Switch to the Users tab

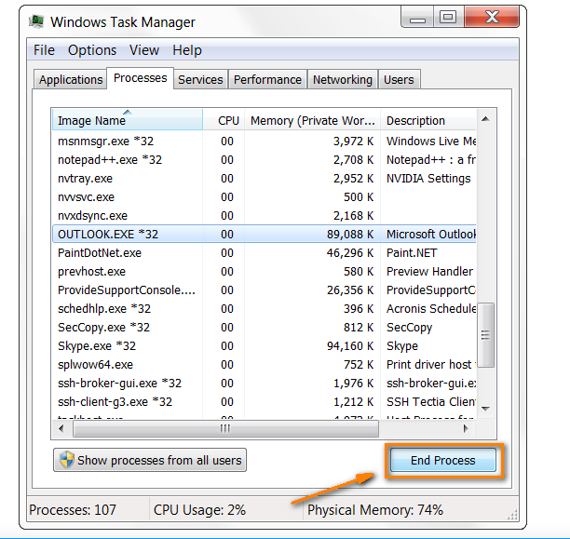pyautogui.click(x=399, y=79)
